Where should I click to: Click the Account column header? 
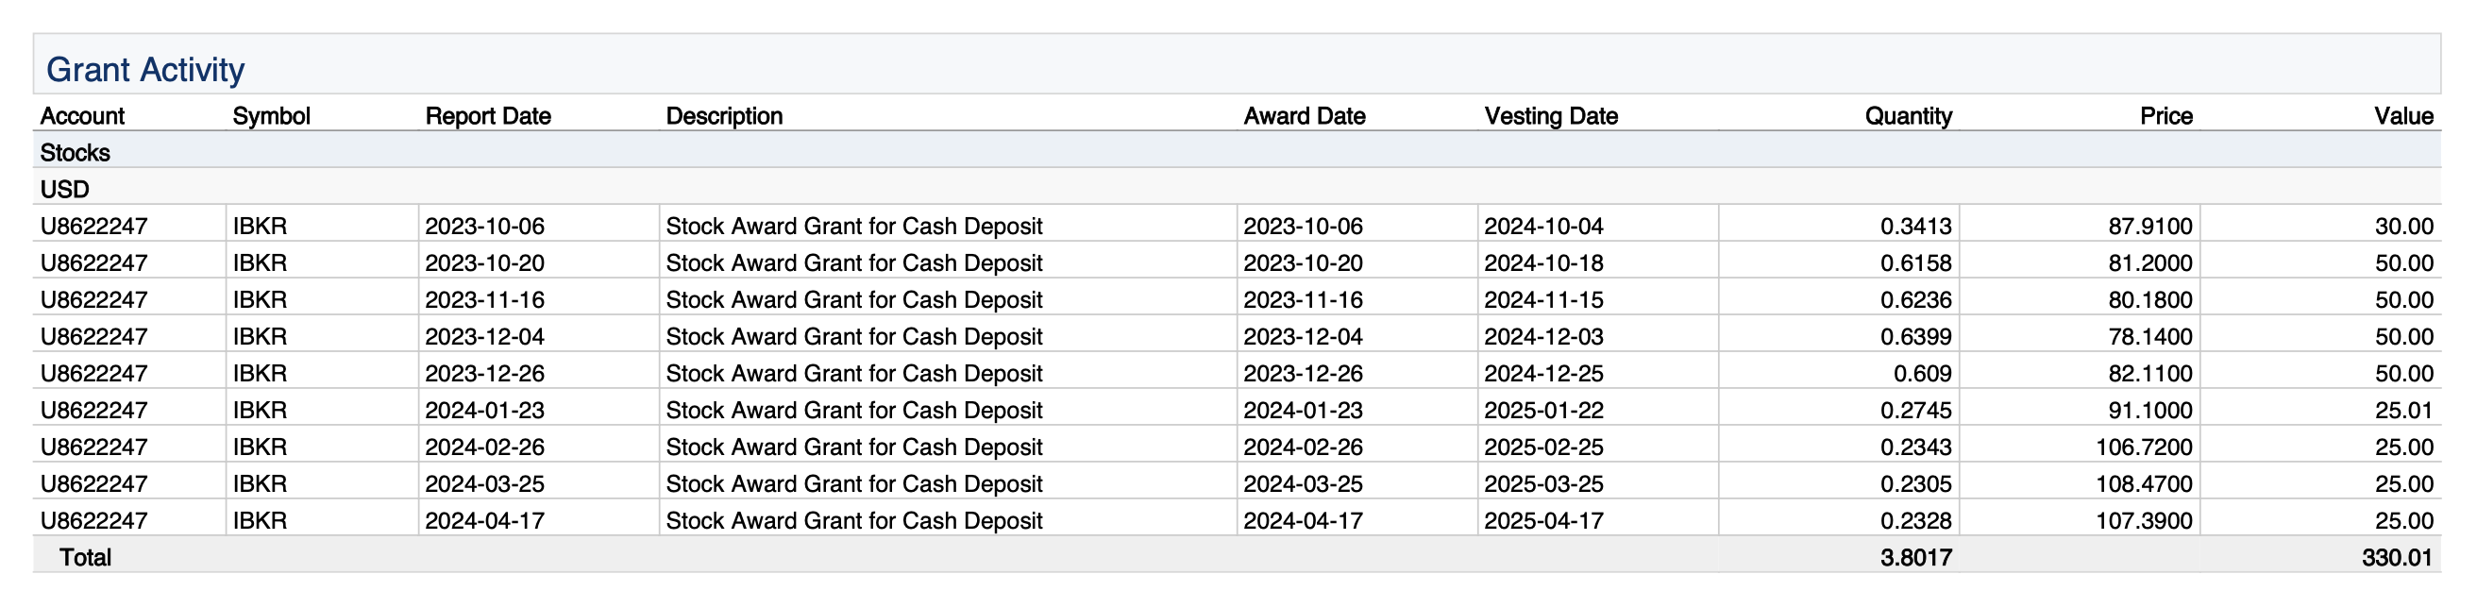pyautogui.click(x=83, y=116)
